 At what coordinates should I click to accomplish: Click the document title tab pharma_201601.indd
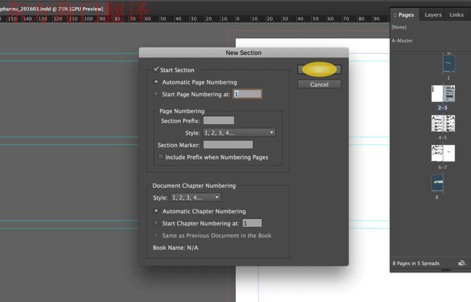point(52,9)
